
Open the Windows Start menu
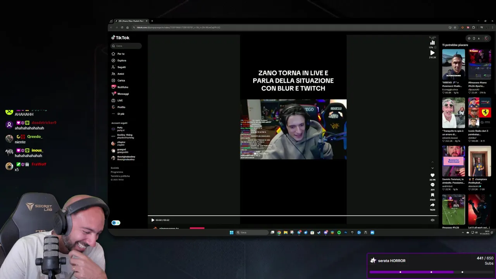tap(232, 232)
